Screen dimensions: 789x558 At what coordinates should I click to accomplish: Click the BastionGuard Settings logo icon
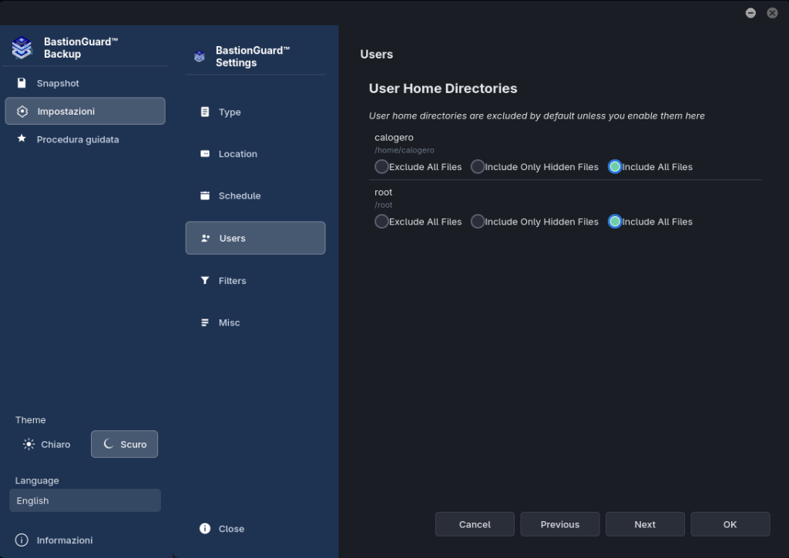coord(200,56)
